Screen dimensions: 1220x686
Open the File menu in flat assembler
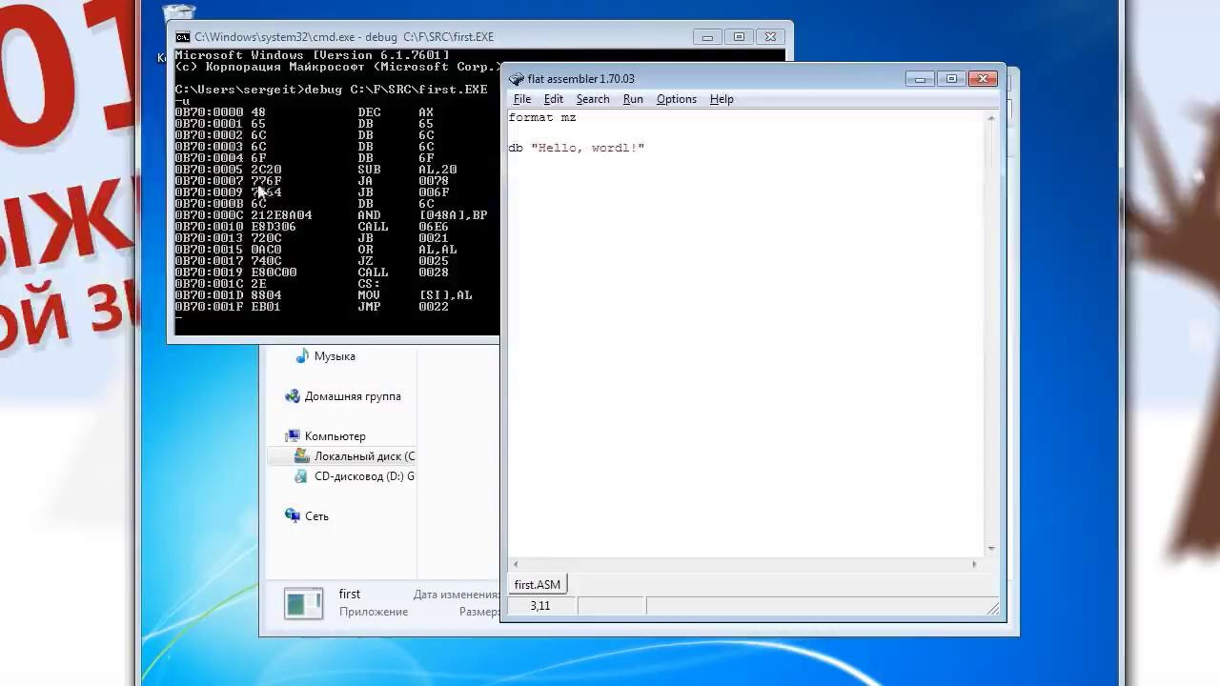(522, 99)
